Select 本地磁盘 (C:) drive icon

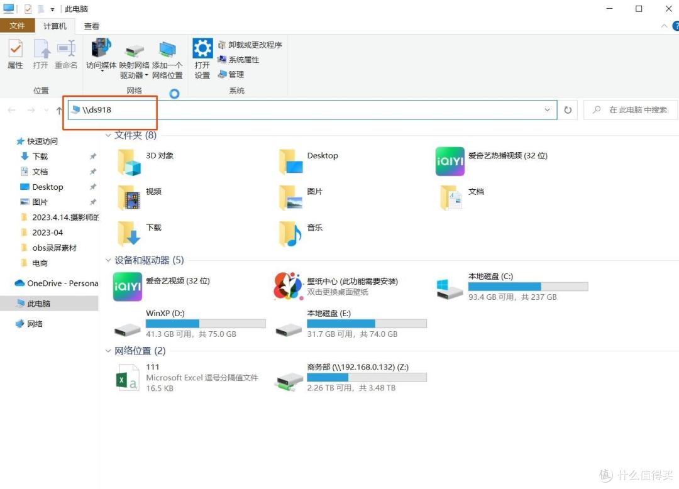pyautogui.click(x=450, y=289)
